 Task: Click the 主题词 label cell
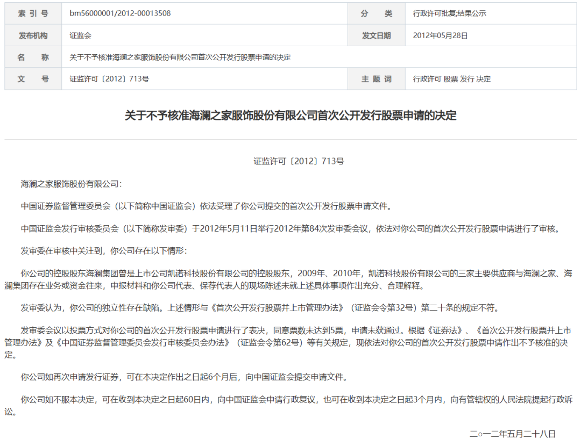377,79
